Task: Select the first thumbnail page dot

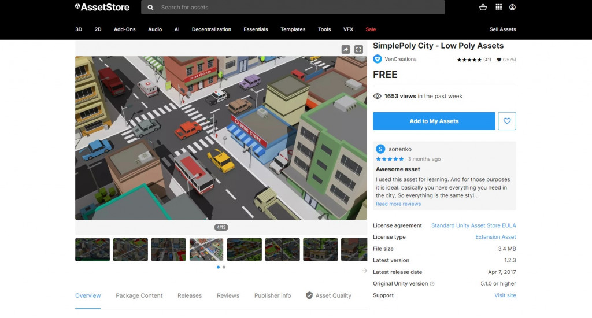Action: (x=218, y=267)
